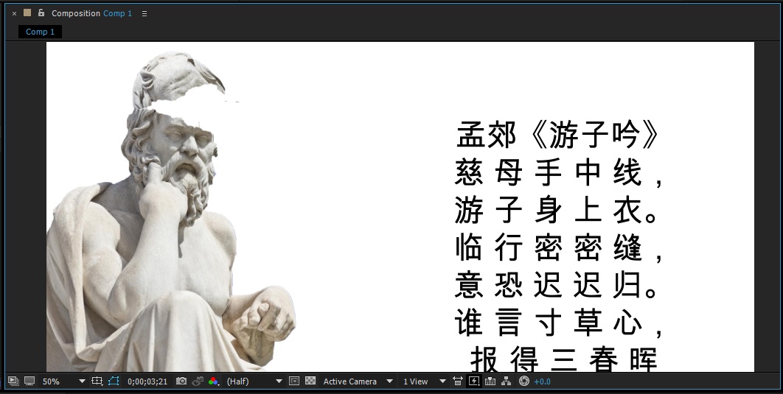Toggle the composition viewer lock
Viewport: 783px width, 394px height.
tap(41, 13)
